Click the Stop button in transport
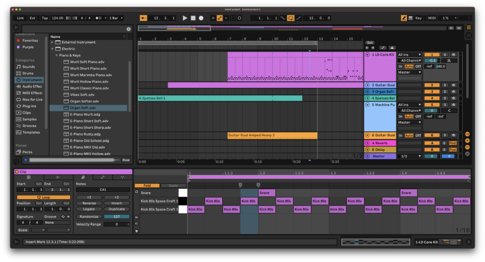The height and width of the screenshot is (262, 485). click(x=193, y=18)
